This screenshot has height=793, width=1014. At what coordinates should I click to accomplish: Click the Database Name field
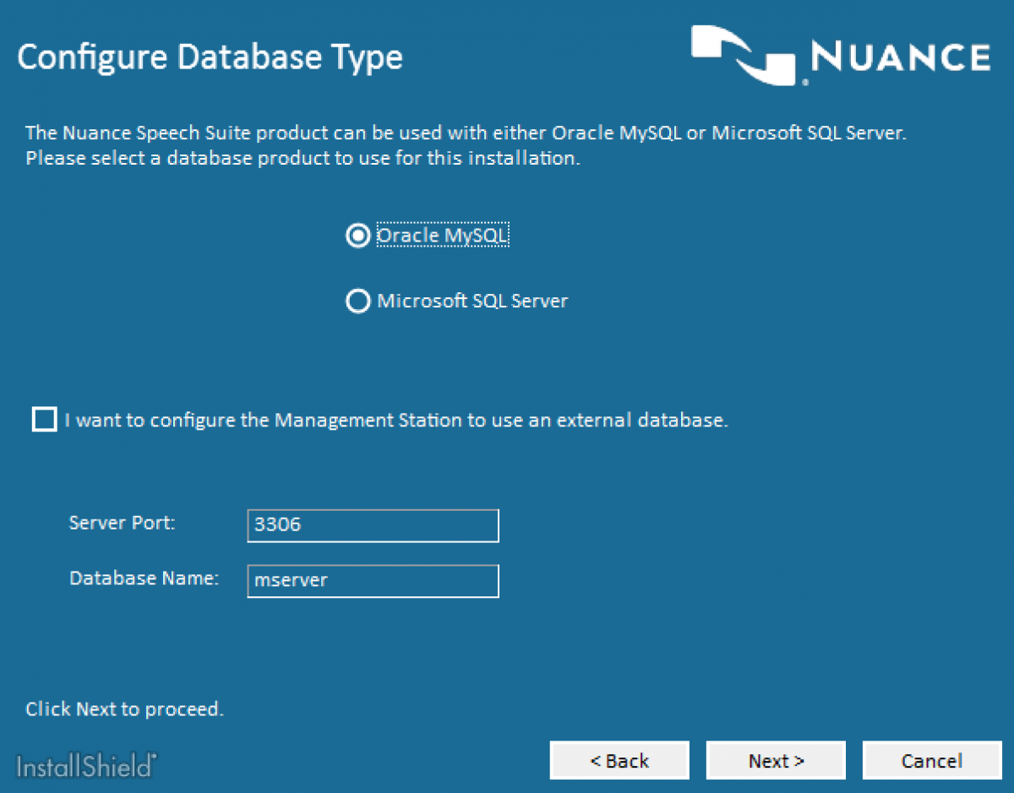click(372, 580)
